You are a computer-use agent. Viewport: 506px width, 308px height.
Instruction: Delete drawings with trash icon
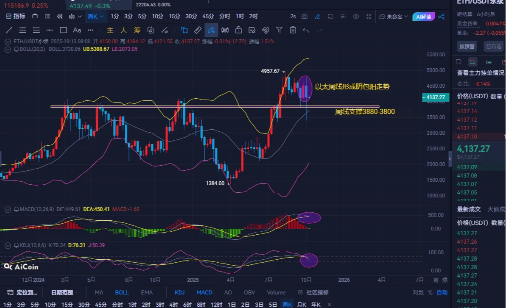pyautogui.click(x=293, y=30)
